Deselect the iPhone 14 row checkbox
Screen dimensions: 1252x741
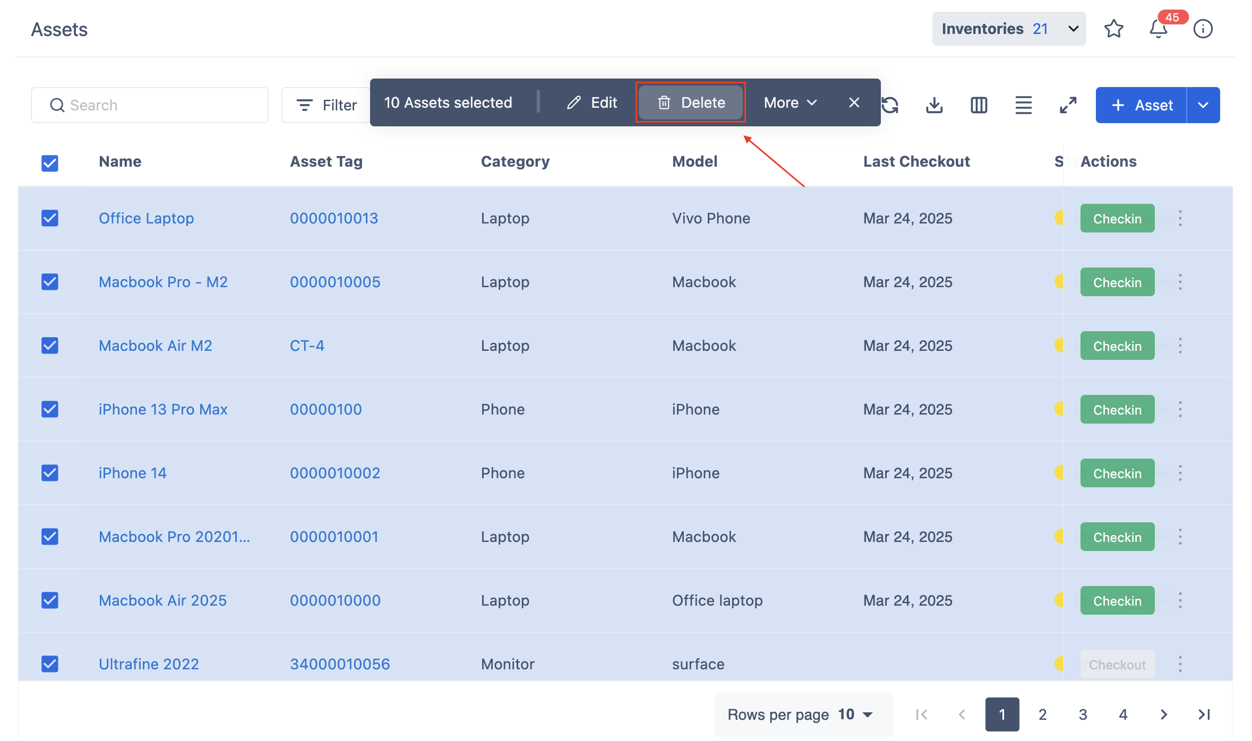pos(50,473)
